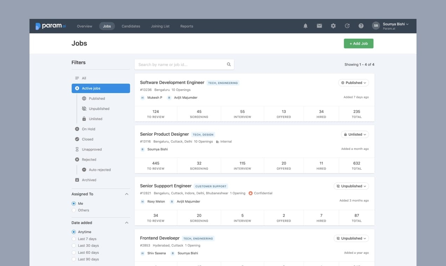The height and width of the screenshot is (266, 446).
Task: Open the notifications bell icon
Action: [x=306, y=26]
